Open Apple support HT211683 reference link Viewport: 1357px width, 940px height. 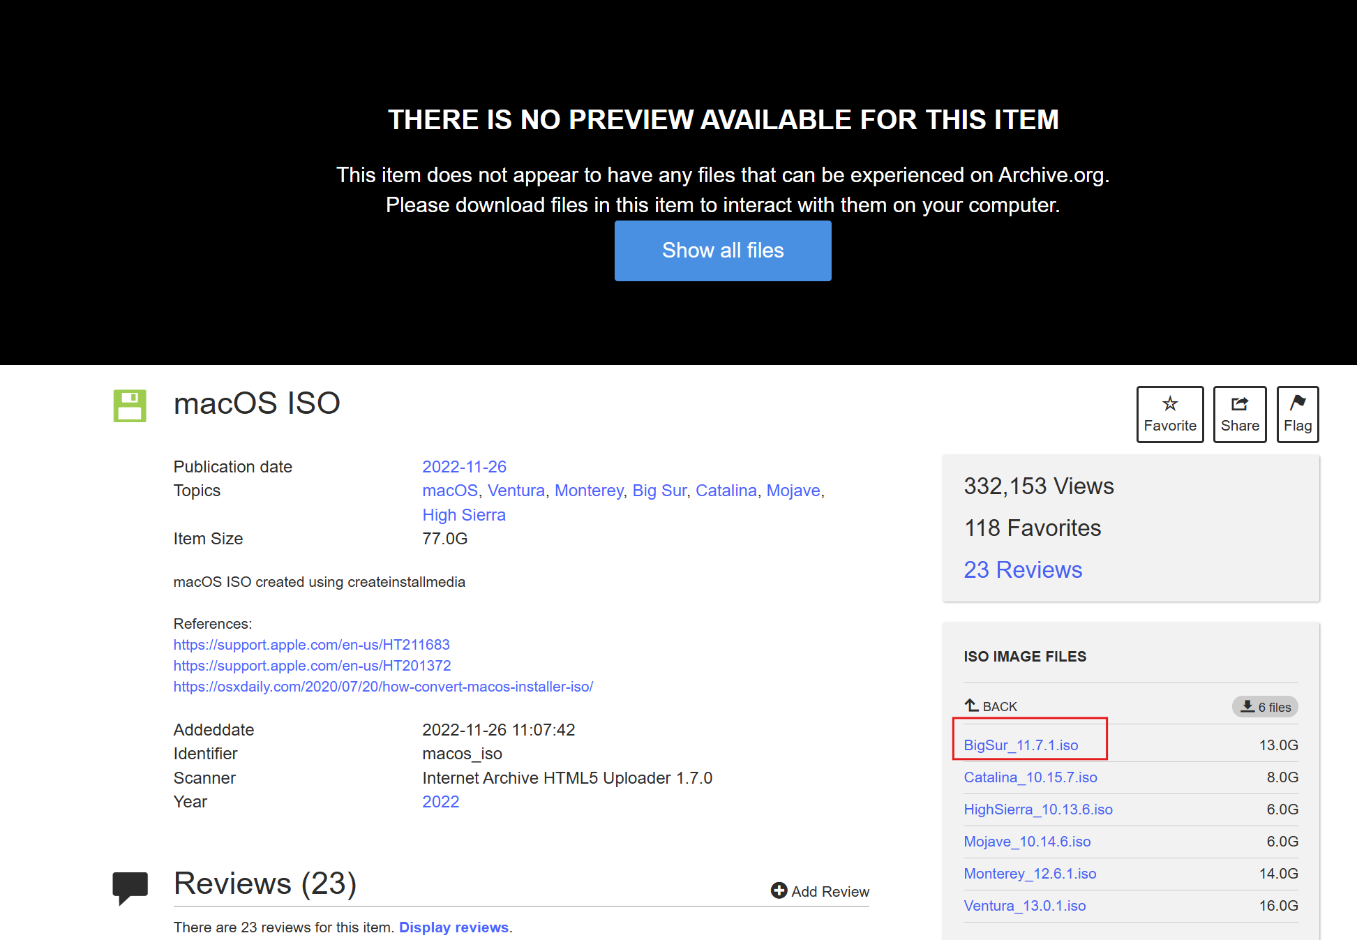(x=312, y=645)
